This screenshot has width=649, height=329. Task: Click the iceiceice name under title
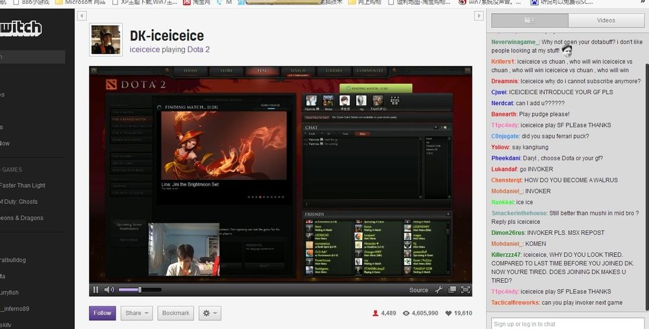(x=145, y=50)
